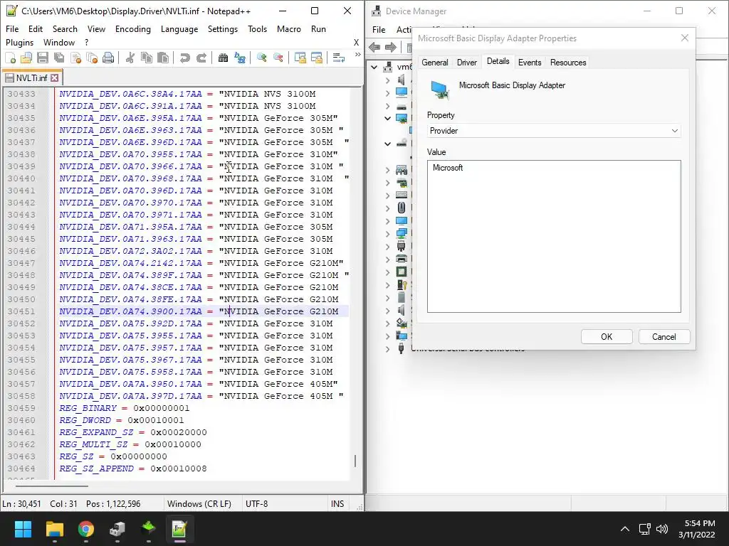The image size is (729, 546).
Task: Click the Undo arrow icon
Action: click(x=184, y=58)
